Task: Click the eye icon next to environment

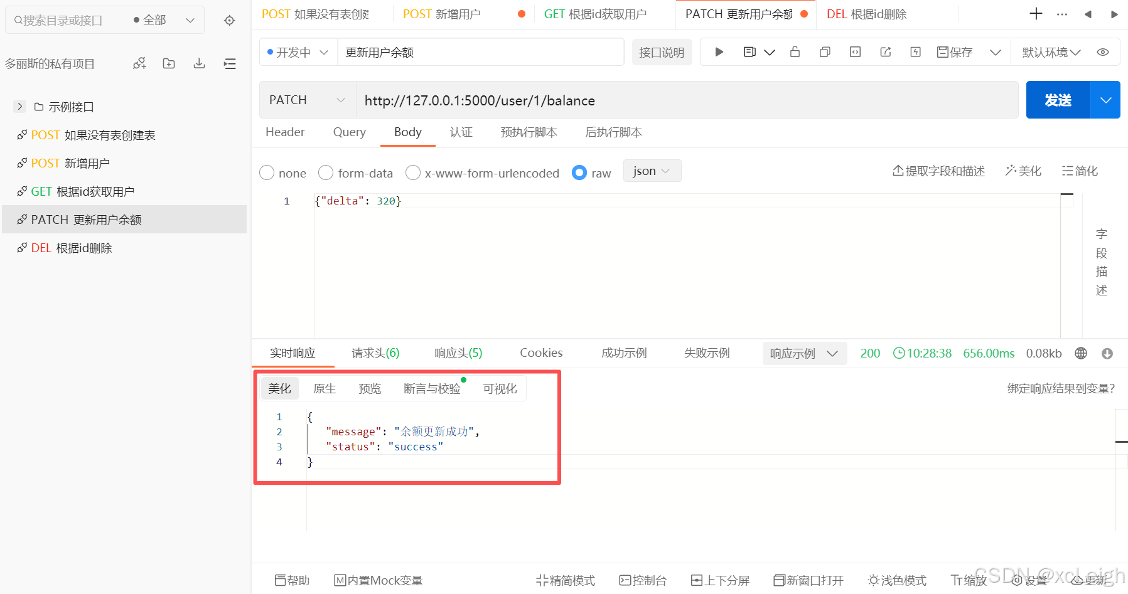Action: click(x=1103, y=52)
